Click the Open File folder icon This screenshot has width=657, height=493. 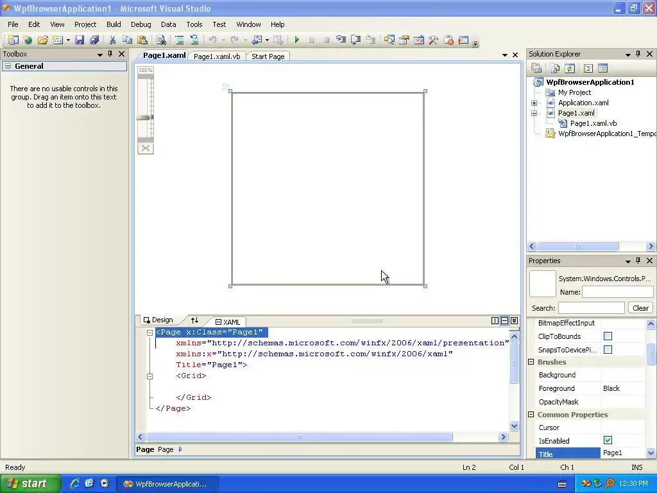[x=42, y=40]
